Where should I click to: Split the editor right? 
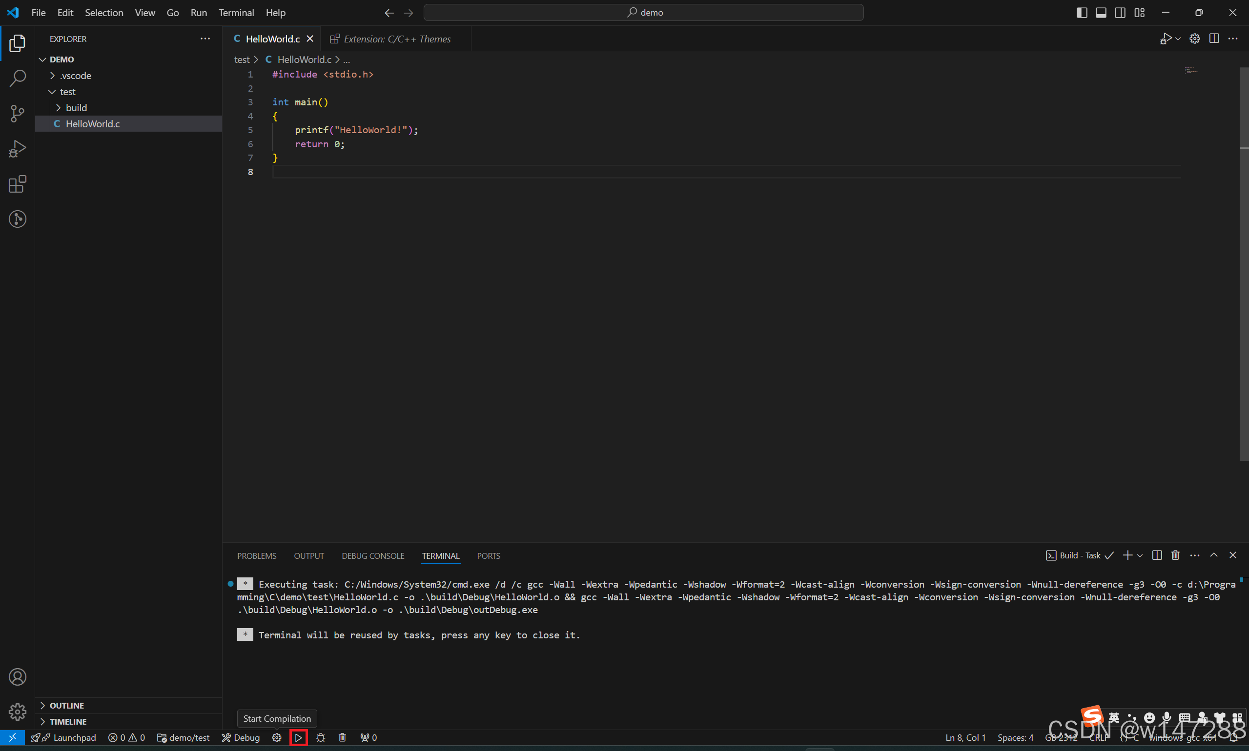click(1213, 39)
